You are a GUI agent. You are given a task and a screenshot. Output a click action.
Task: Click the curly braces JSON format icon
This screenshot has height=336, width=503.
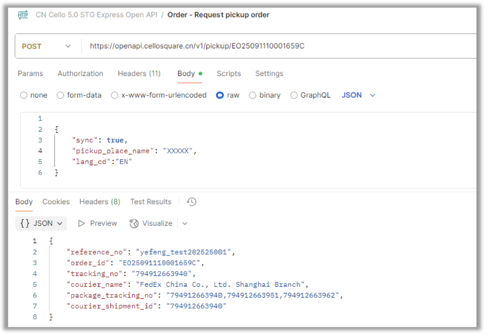[25, 223]
